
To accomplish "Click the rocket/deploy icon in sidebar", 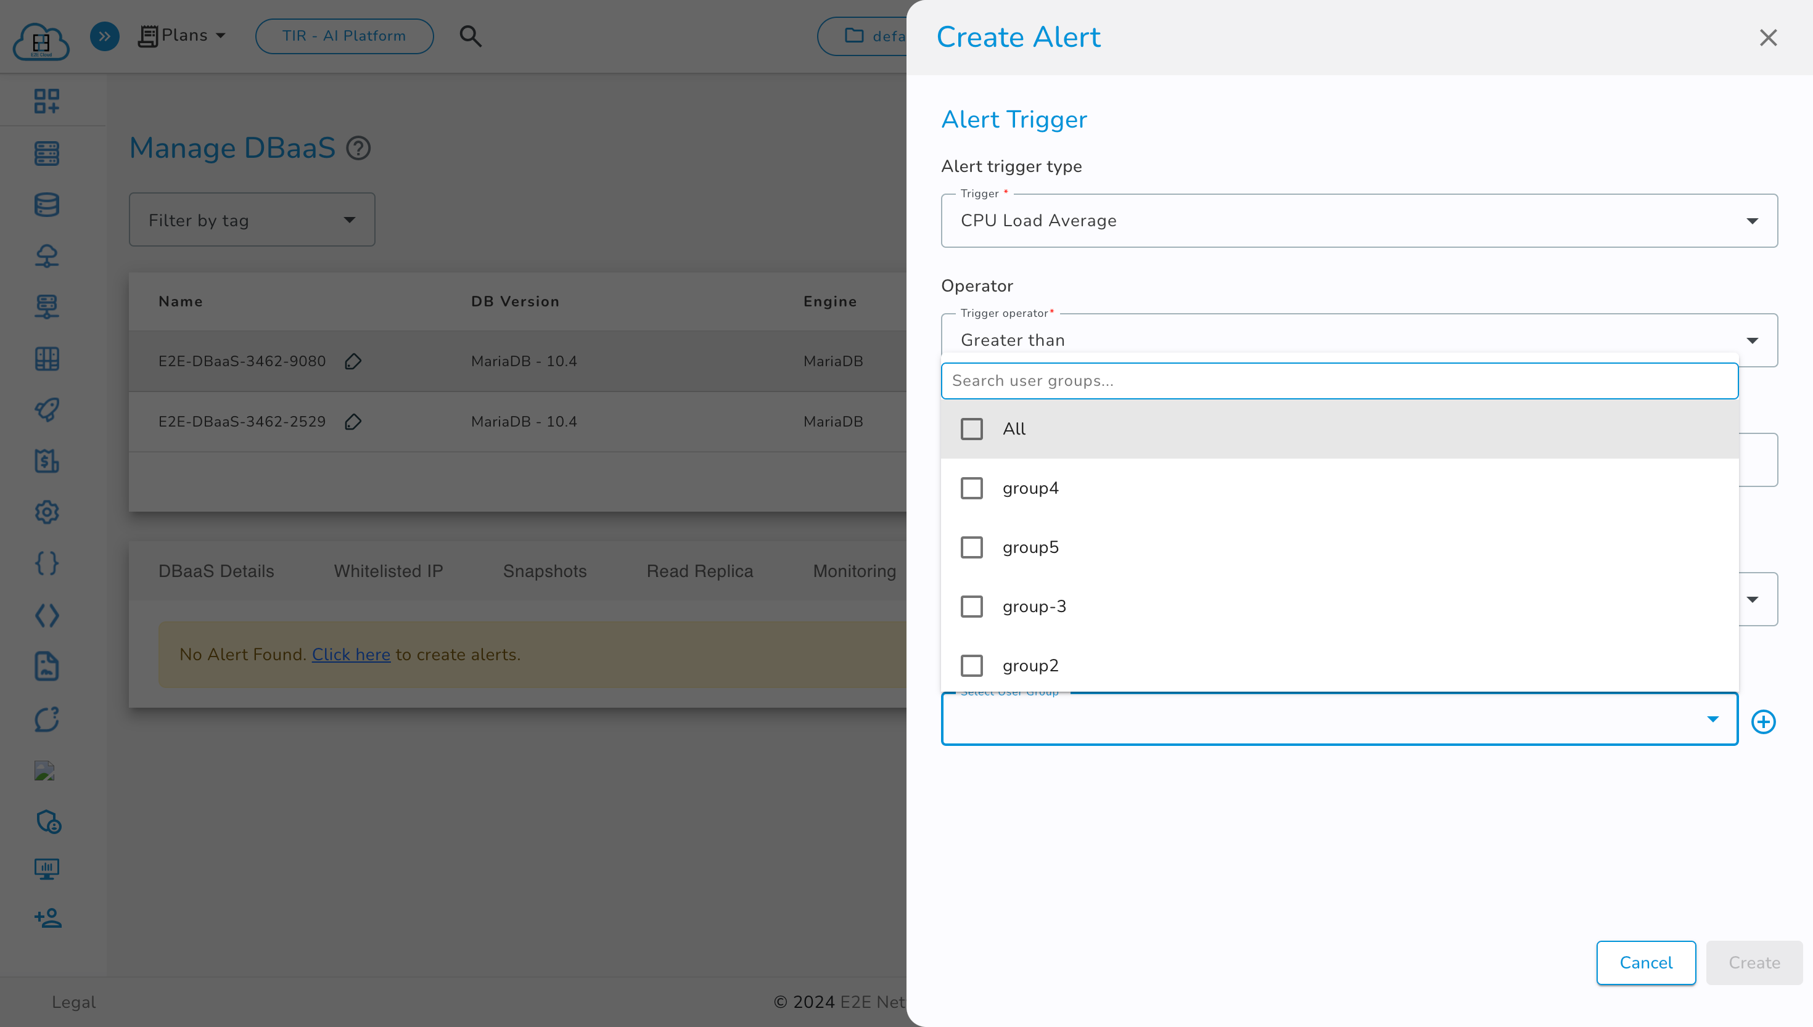I will pos(46,409).
